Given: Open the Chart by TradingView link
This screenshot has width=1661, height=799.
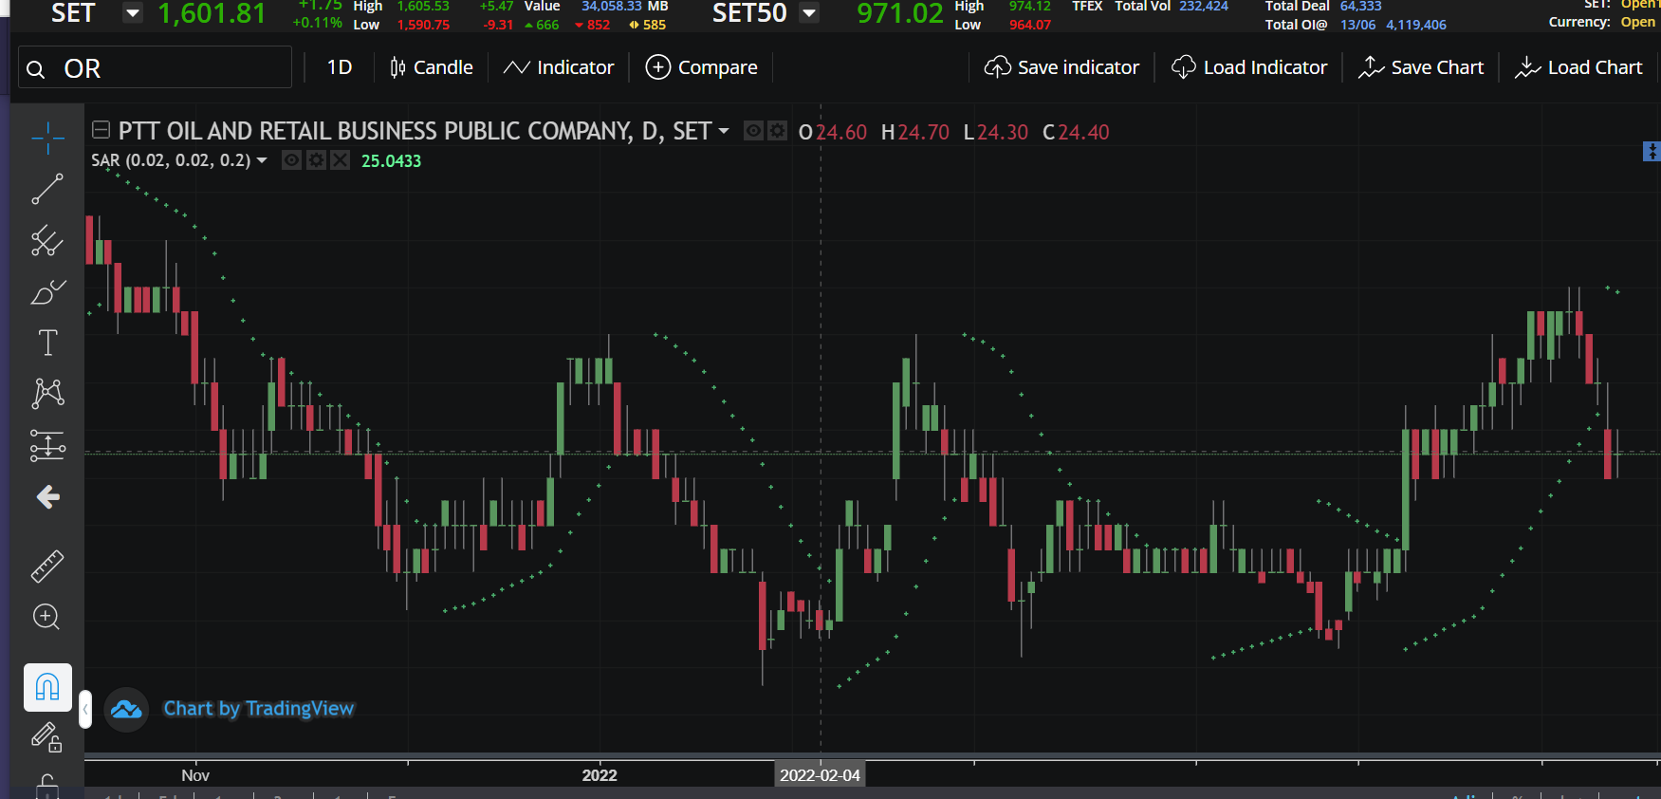Looking at the screenshot, I should (x=259, y=709).
